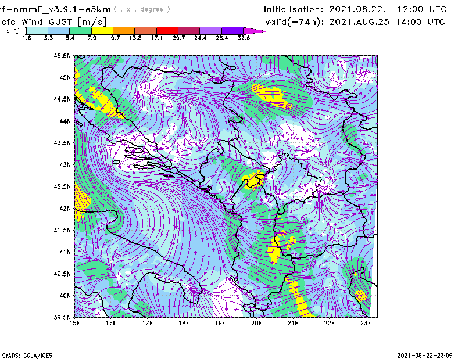Click the '21E' longitude label
Screen dimensions: 465x359
[x=293, y=323]
